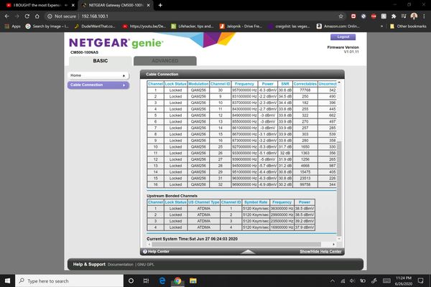Close the I BOUGHT the most Expensive tab
431x287 pixels.
(x=73, y=5)
